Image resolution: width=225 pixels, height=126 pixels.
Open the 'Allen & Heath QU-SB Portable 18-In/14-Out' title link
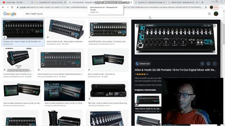175,70
